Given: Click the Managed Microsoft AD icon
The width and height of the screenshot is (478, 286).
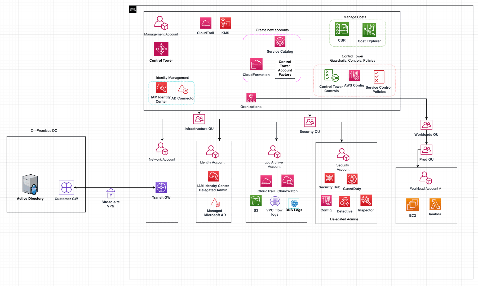Looking at the screenshot, I should coord(215,203).
